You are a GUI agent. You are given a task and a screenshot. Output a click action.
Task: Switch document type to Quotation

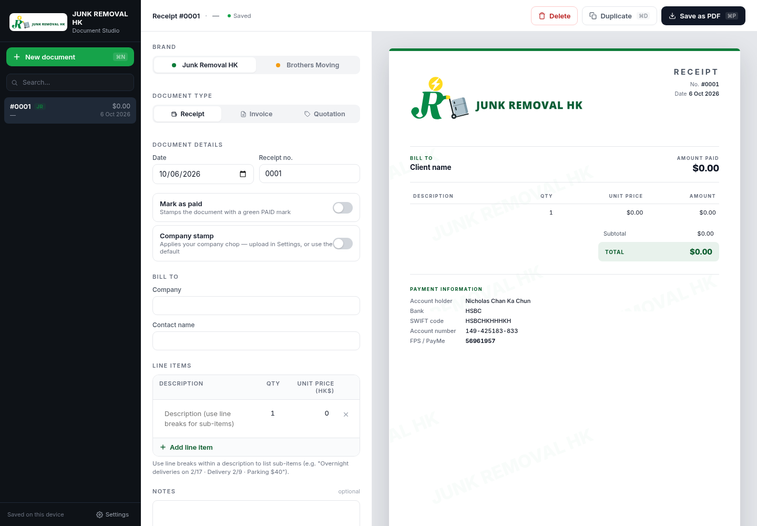coord(325,114)
